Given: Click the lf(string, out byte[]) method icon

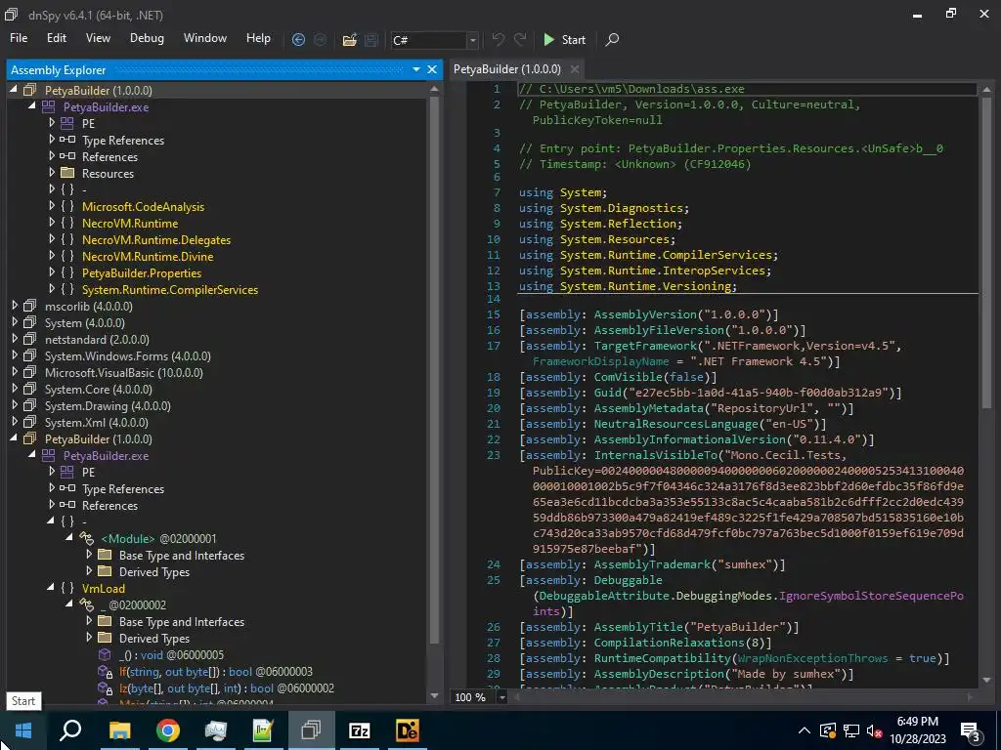Looking at the screenshot, I should click(105, 672).
